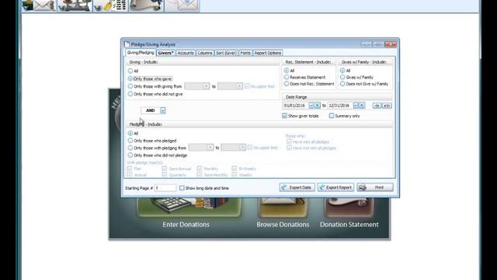This screenshot has height=280, width=497.
Task: Select All under Pledging - Include
Action: tap(130, 133)
